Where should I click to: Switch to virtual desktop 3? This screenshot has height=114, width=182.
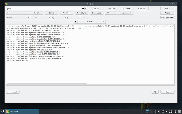148,112
